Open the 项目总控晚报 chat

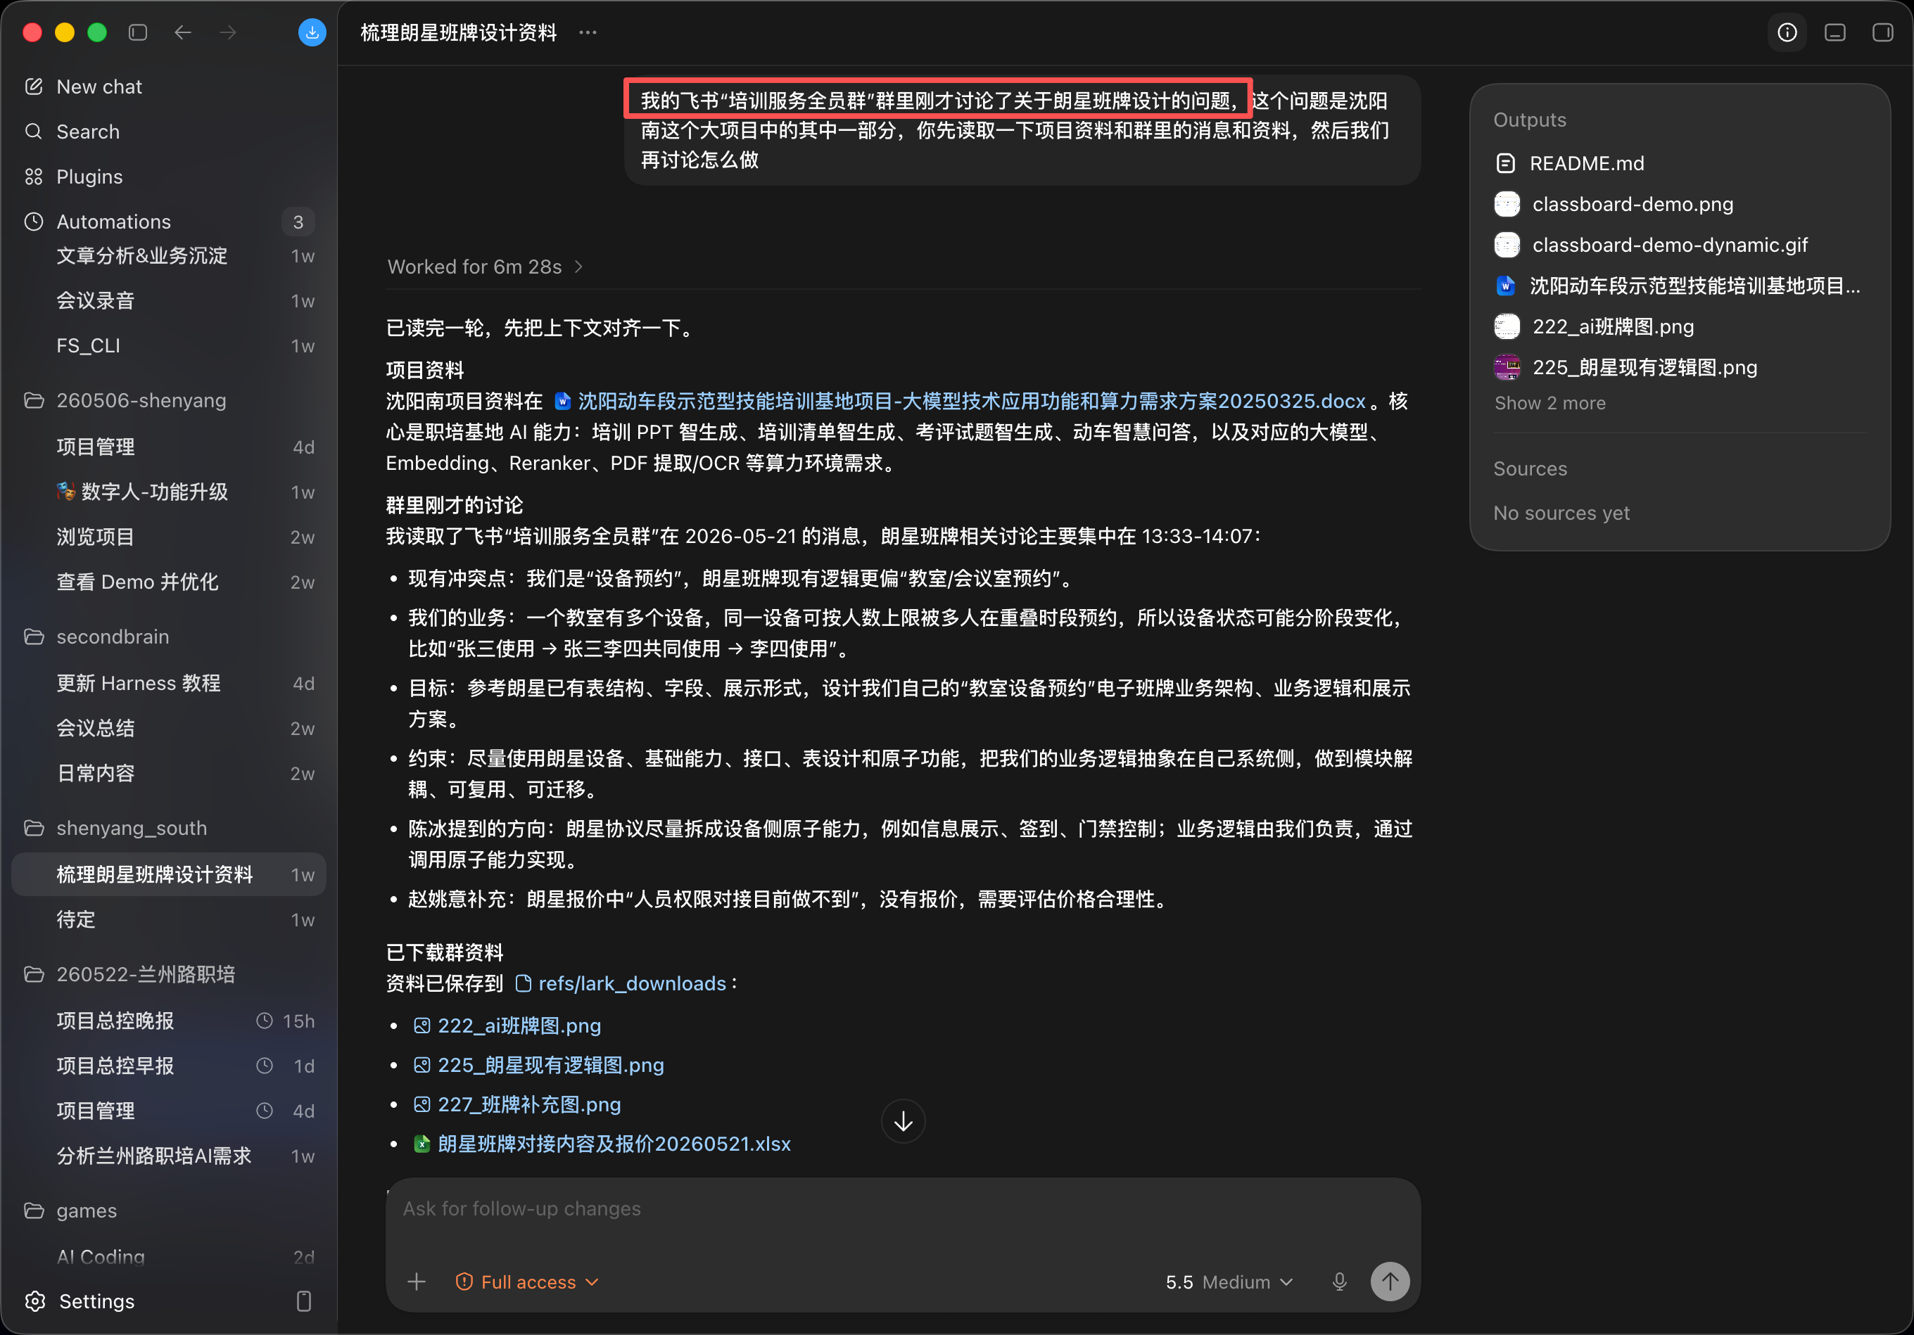point(168,1022)
